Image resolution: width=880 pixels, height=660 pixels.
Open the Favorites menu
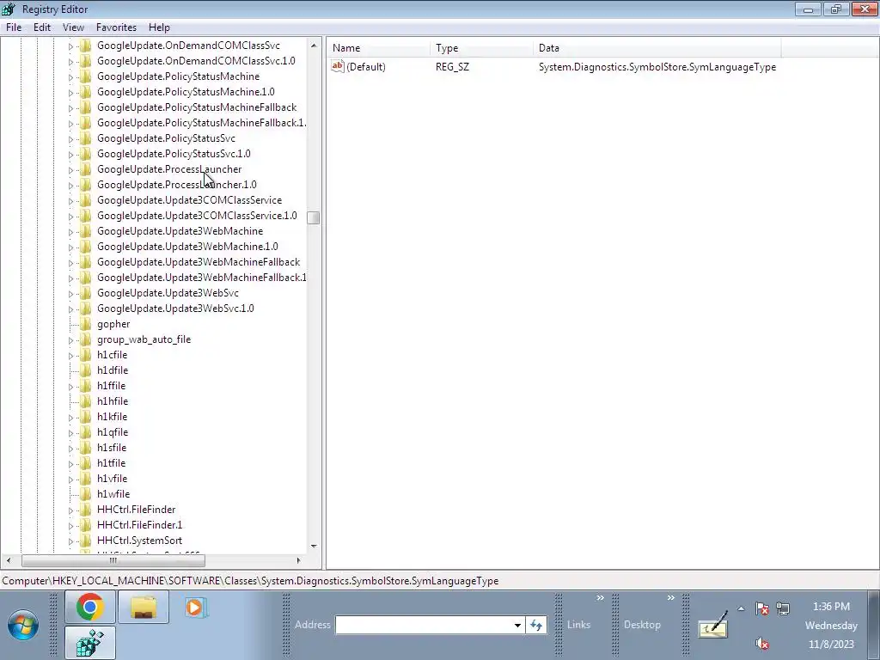pyautogui.click(x=116, y=27)
